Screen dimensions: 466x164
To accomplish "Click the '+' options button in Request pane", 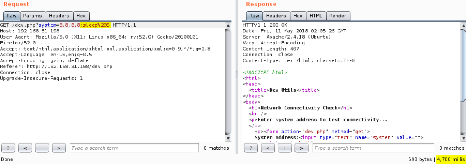I will click(42, 148).
